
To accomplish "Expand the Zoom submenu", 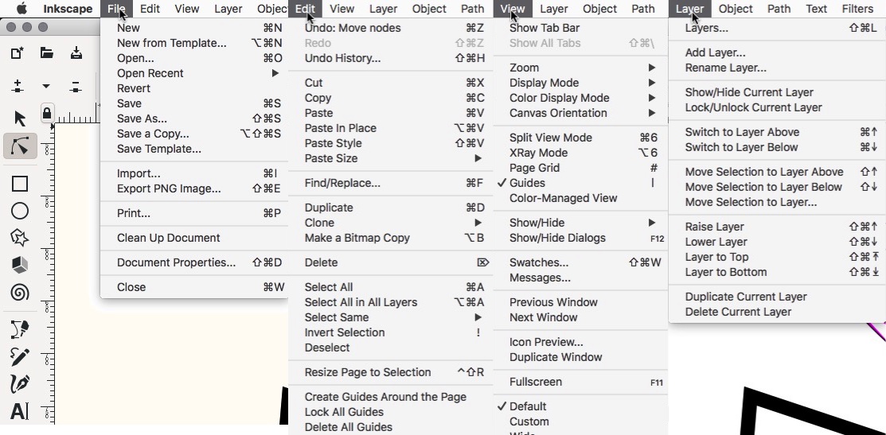I will tap(580, 67).
